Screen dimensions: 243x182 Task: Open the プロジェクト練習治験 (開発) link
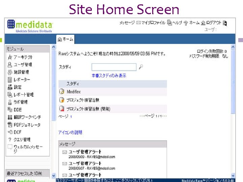point(88,109)
